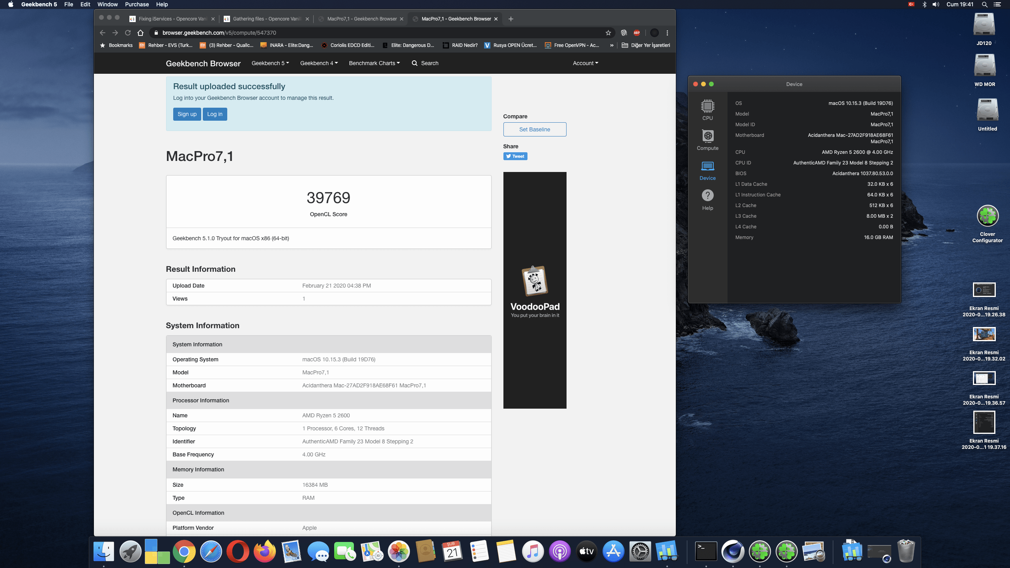Expand the Geekbench 5 dropdown
Viewport: 1010px width, 568px height.
[270, 63]
